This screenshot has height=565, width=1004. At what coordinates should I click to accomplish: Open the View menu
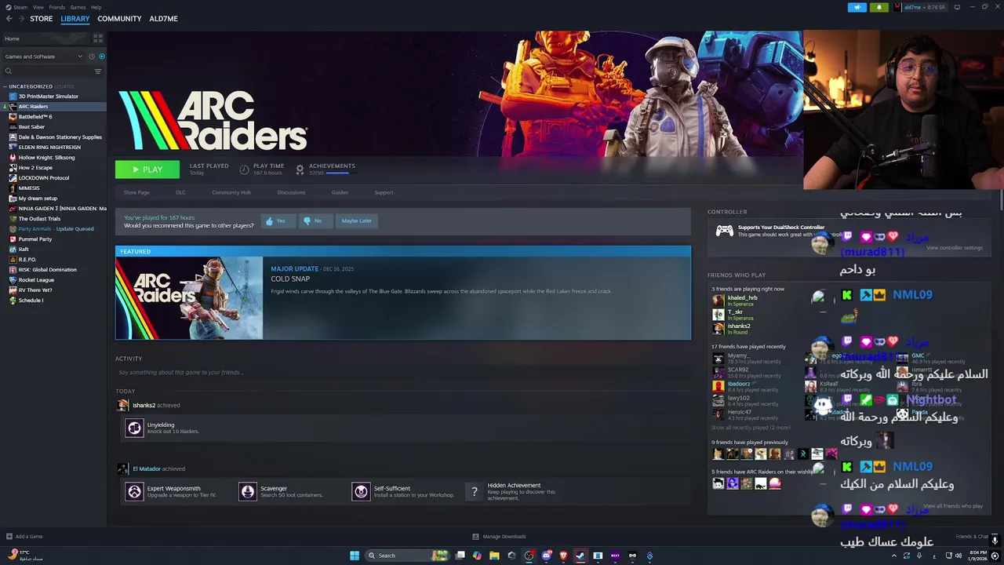coord(38,7)
